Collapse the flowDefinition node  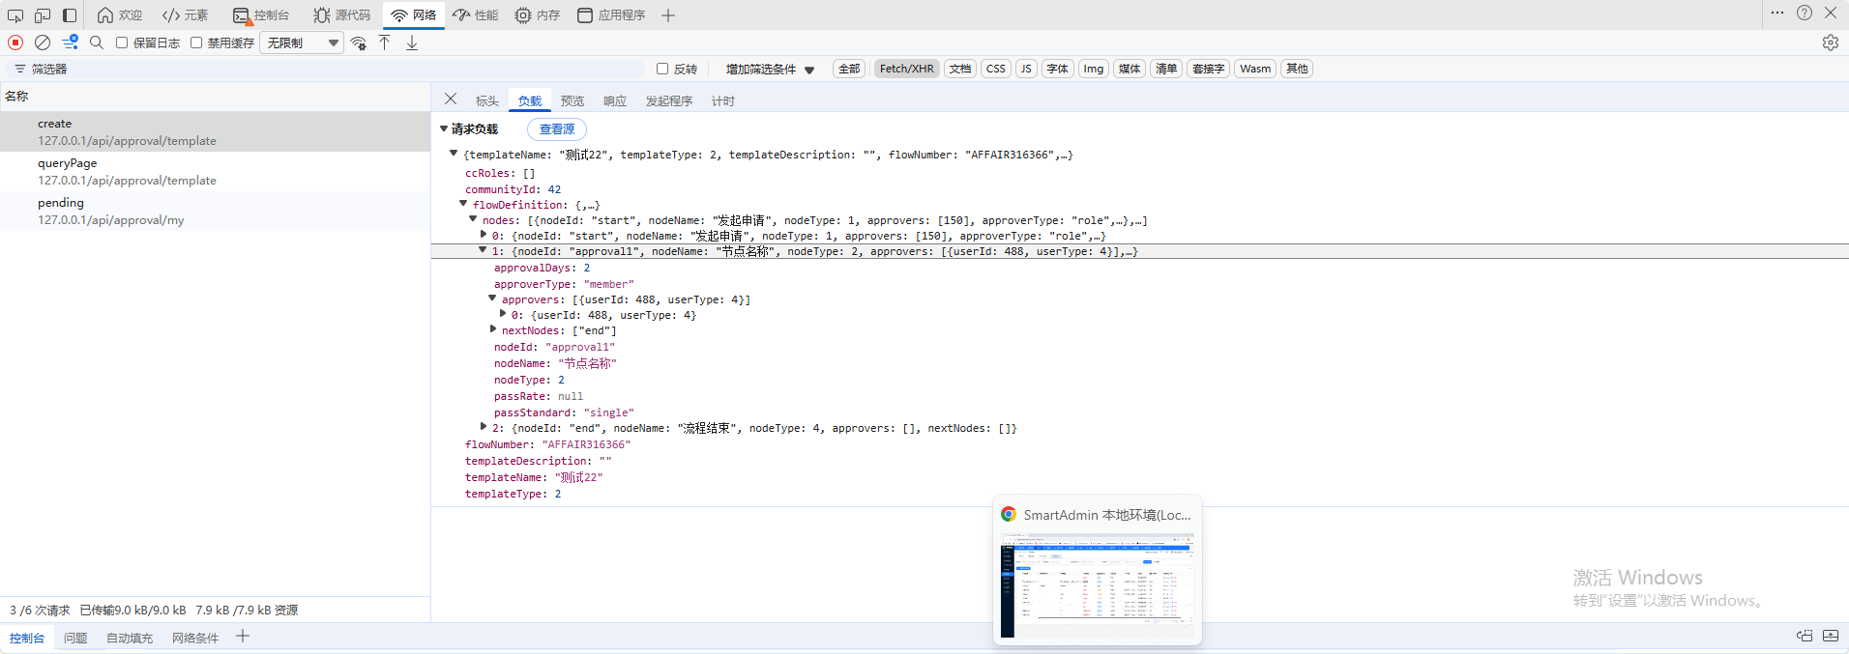[463, 204]
